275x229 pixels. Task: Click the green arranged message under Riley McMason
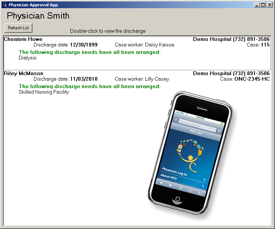[90, 86]
